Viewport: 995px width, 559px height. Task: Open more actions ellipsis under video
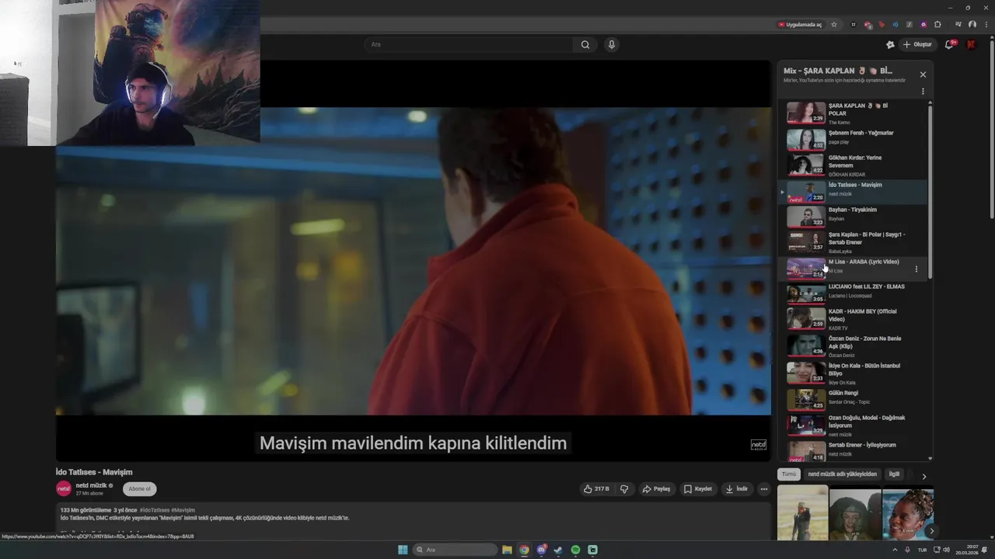pyautogui.click(x=764, y=489)
